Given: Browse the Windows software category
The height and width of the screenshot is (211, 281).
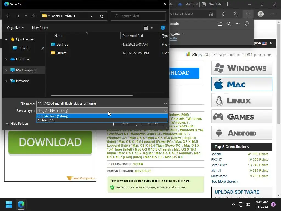Looking at the screenshot, I should click(x=242, y=68).
